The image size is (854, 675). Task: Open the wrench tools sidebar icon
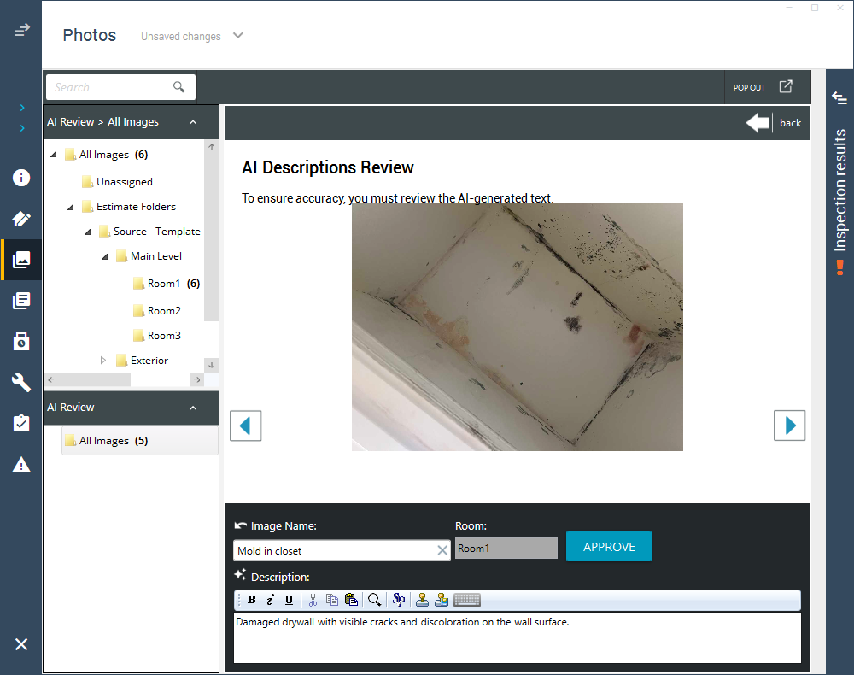(x=21, y=383)
